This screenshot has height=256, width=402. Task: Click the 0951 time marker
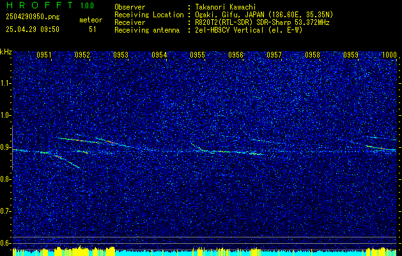click(44, 55)
